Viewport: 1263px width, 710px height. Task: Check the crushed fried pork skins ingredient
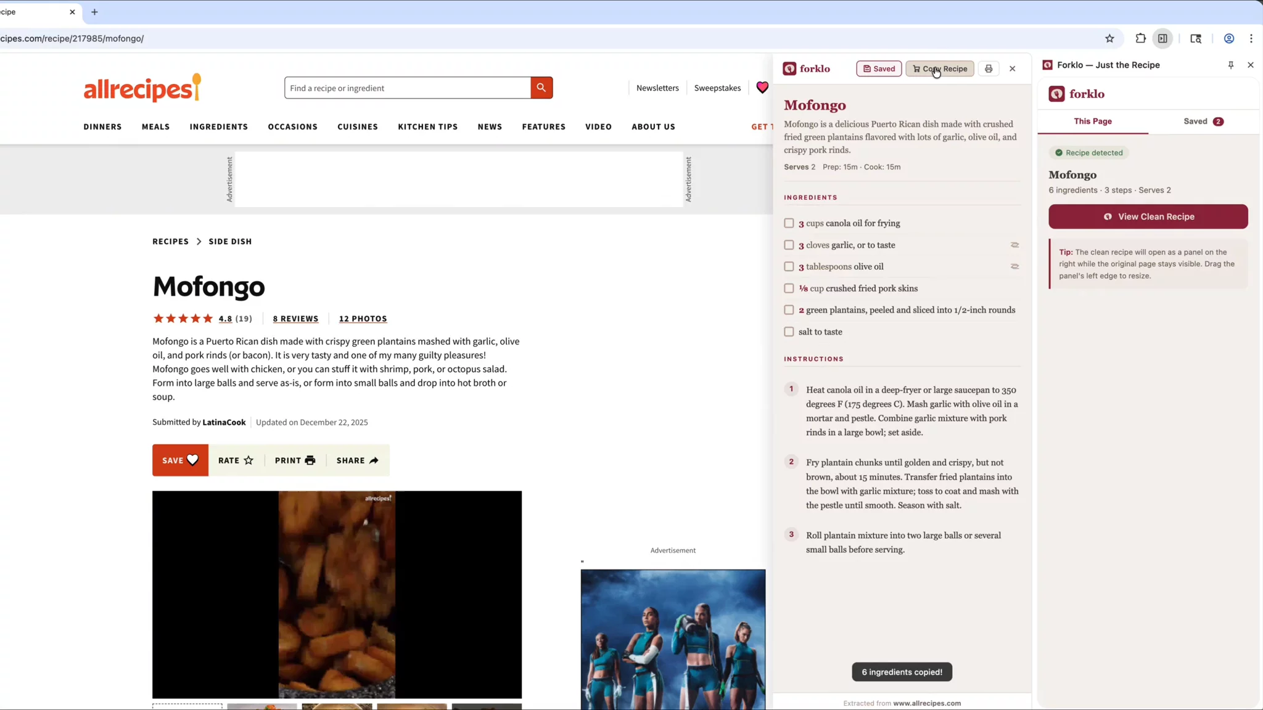coord(789,288)
